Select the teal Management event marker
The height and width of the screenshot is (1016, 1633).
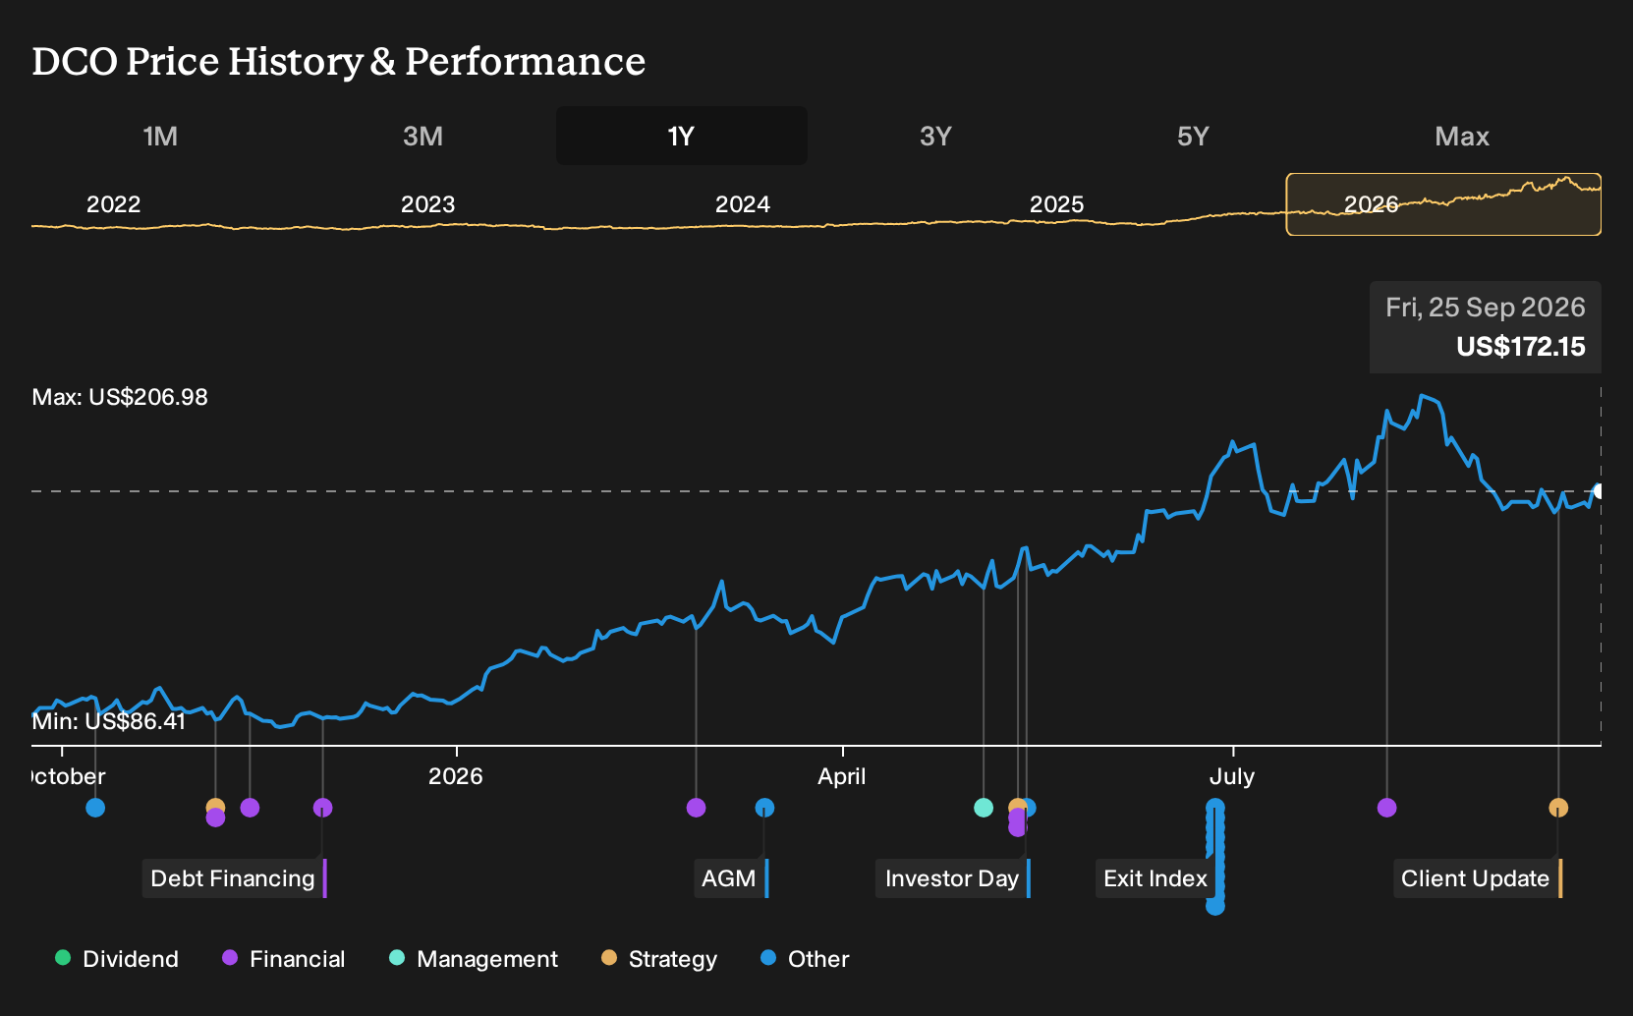[x=984, y=808]
